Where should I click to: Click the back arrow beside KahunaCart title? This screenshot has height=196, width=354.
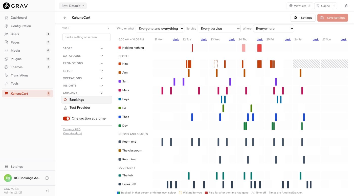(65, 18)
